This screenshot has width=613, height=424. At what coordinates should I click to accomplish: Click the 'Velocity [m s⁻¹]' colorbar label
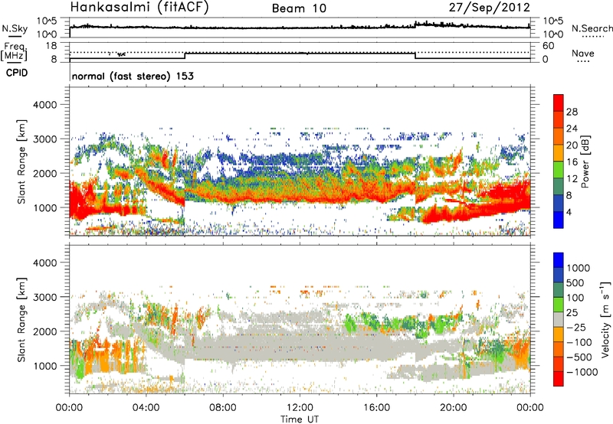pyautogui.click(x=605, y=319)
